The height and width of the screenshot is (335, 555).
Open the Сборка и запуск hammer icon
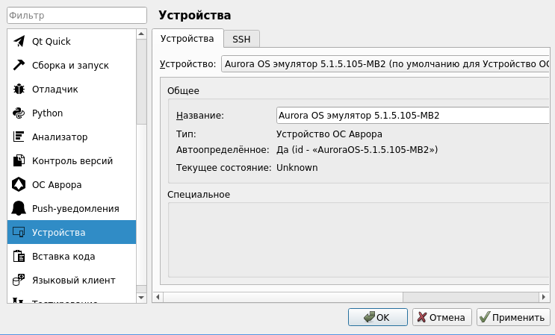pyautogui.click(x=19, y=65)
